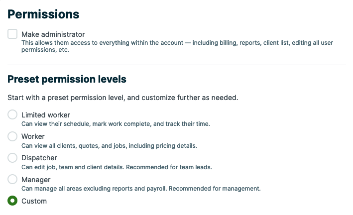The width and height of the screenshot is (353, 215).
Task: Pick the Manager radio button
Action: coord(12,179)
